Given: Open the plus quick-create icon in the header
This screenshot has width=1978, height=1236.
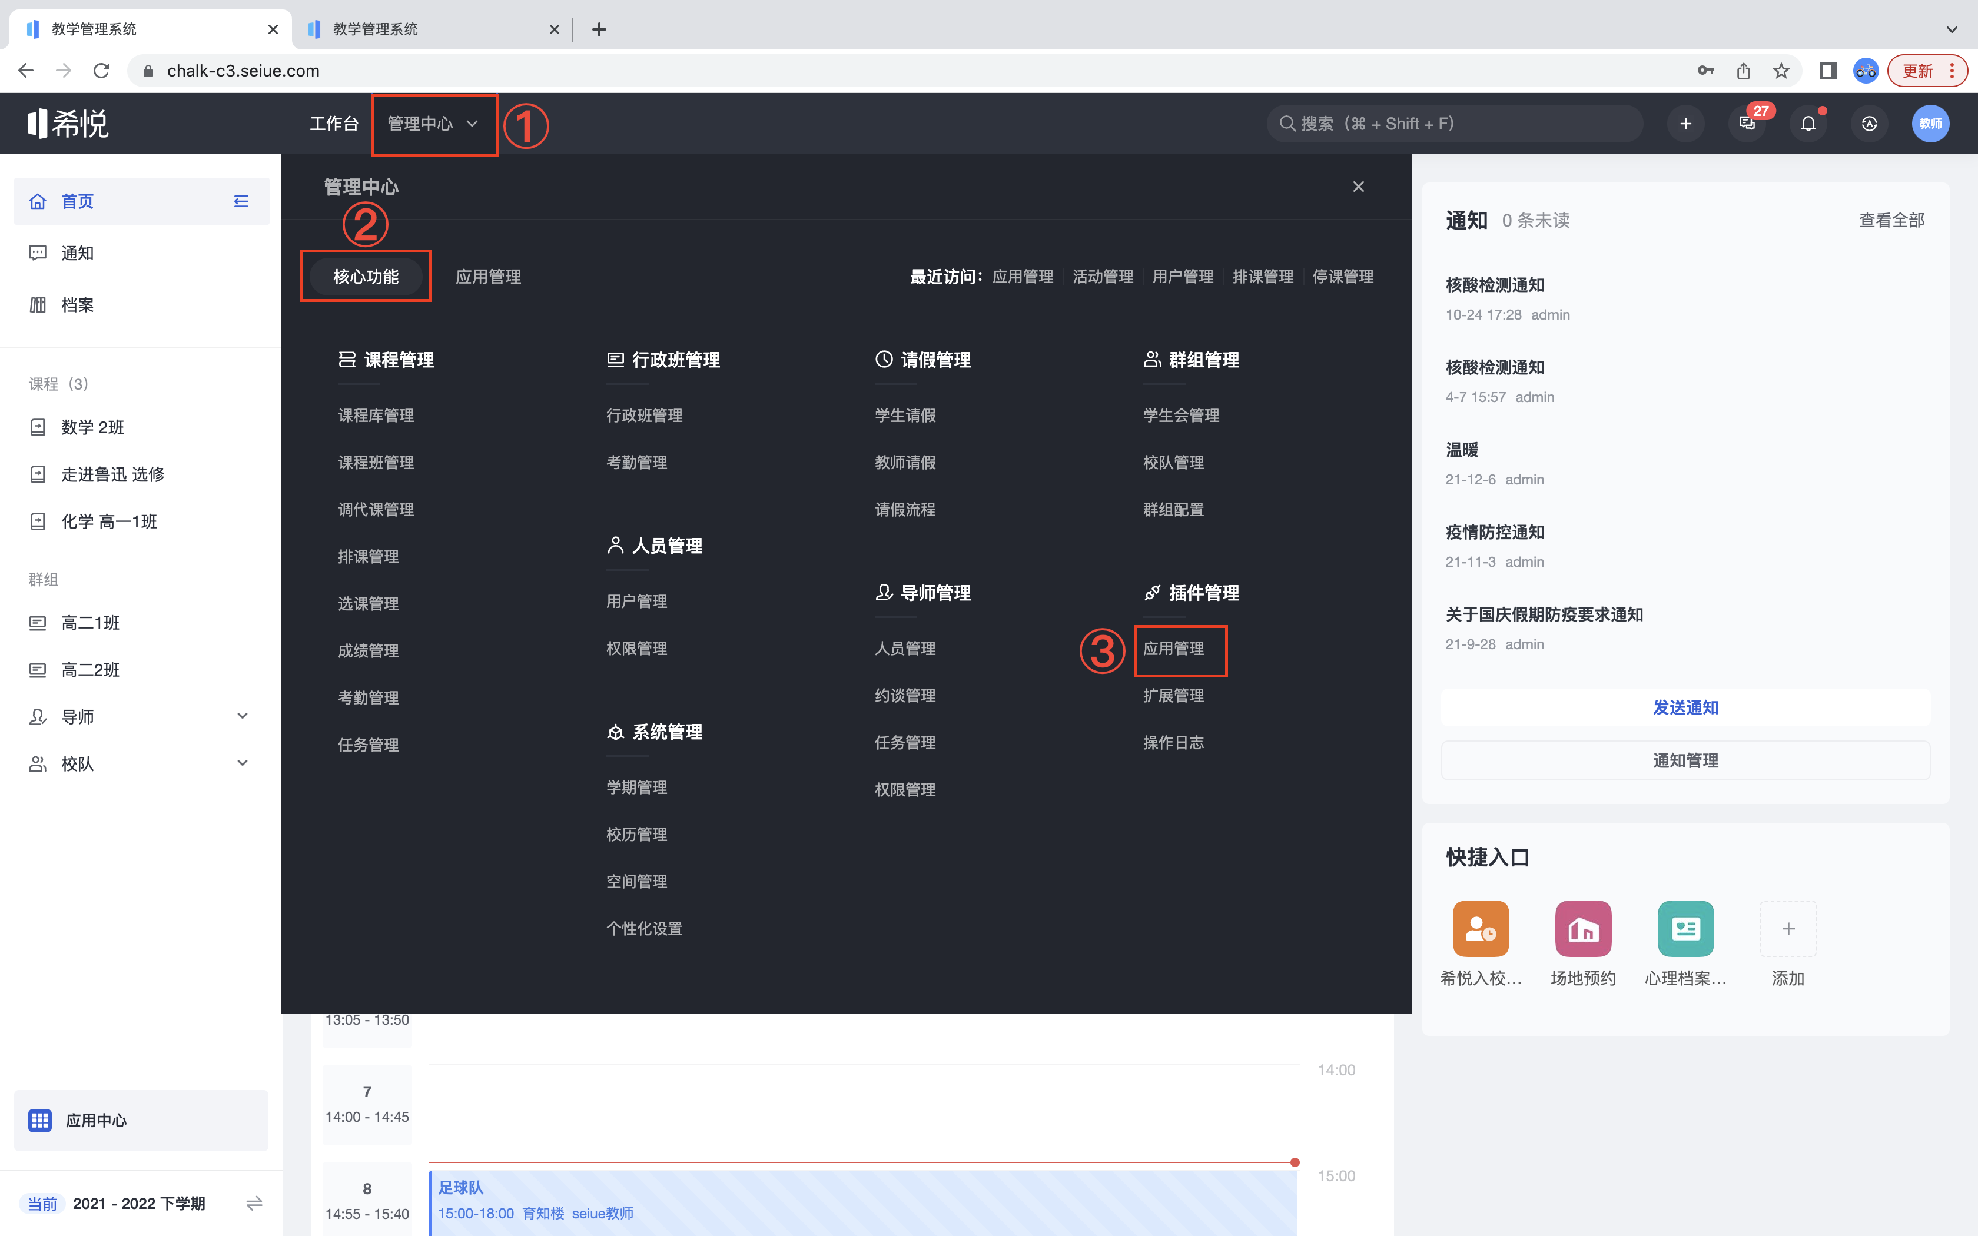Looking at the screenshot, I should click(x=1685, y=124).
